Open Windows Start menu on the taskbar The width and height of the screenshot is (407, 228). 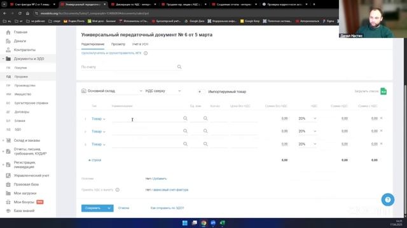pyautogui.click(x=185, y=223)
